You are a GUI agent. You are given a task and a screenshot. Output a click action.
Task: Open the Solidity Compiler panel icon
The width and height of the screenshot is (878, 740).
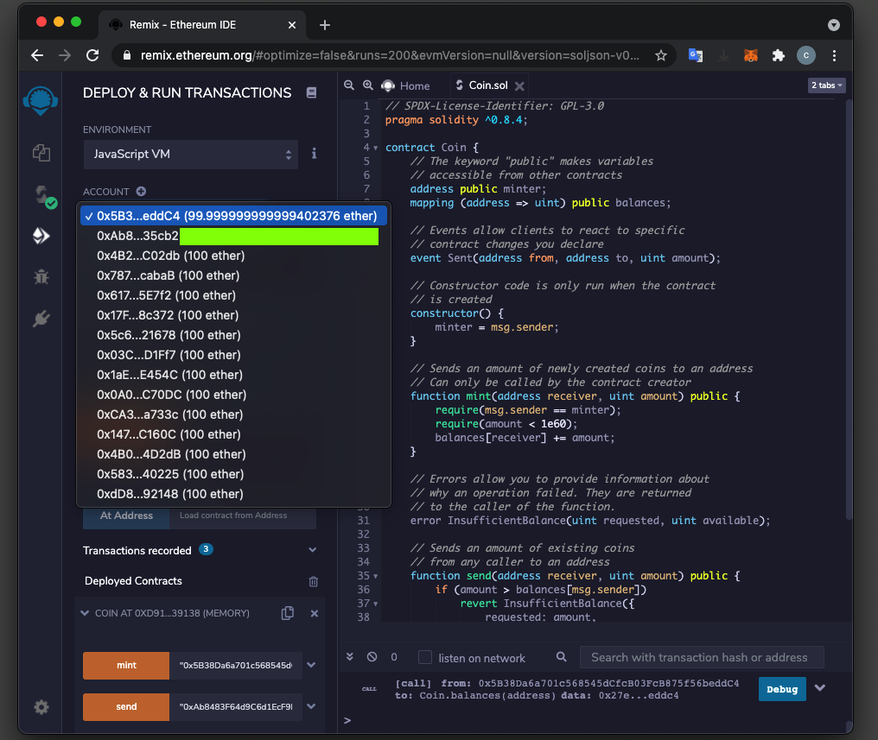tap(41, 195)
